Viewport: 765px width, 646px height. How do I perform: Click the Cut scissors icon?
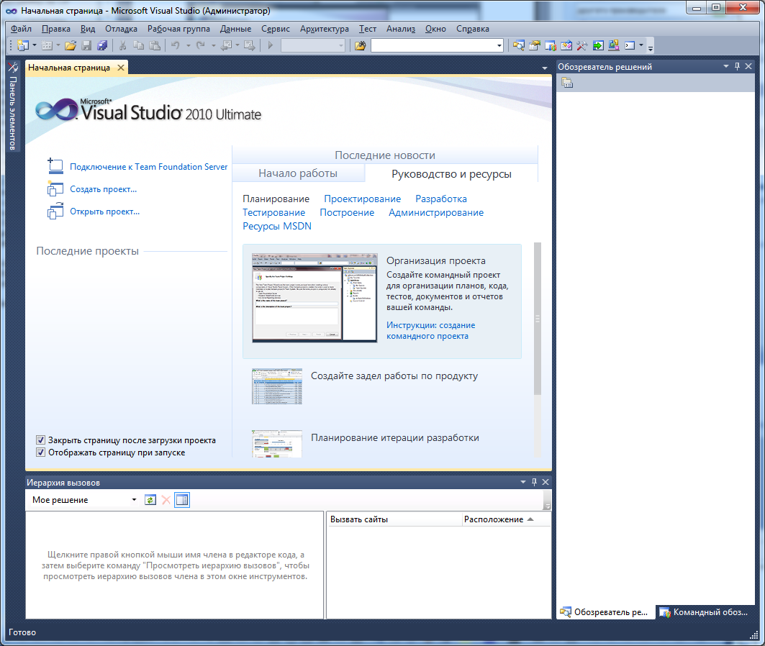pos(122,45)
